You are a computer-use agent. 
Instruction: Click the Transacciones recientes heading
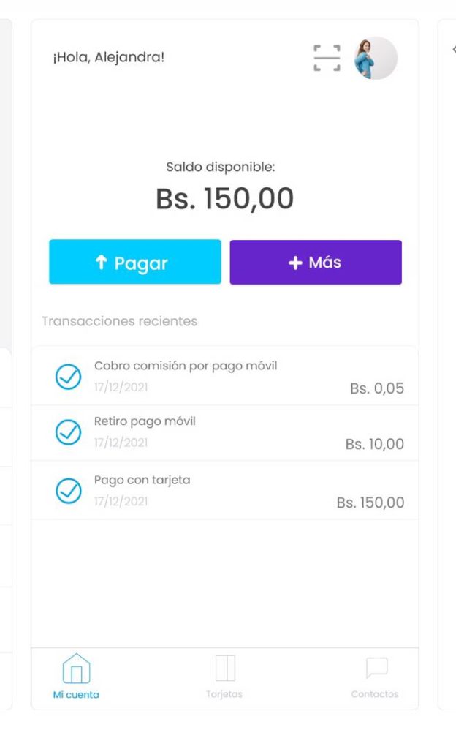click(x=119, y=321)
